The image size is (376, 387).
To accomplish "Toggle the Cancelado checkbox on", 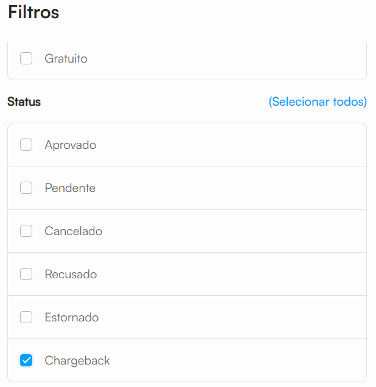I will pos(26,231).
